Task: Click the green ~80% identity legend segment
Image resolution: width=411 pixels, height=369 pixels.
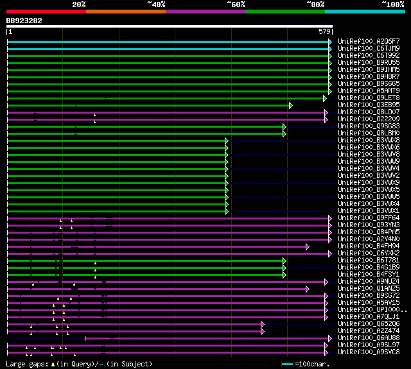Action: [x=285, y=12]
